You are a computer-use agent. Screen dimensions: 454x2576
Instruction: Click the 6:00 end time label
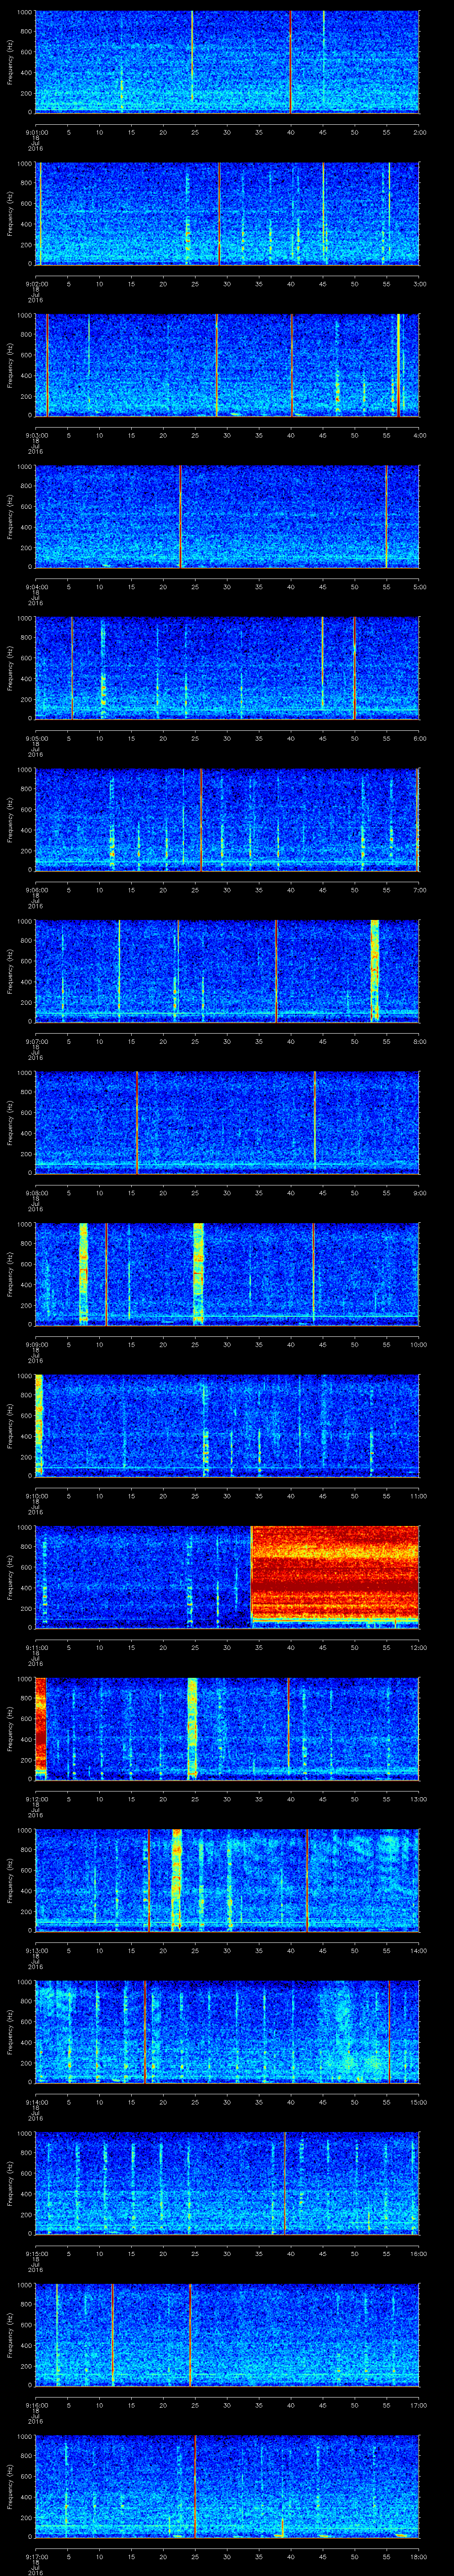coord(419,738)
